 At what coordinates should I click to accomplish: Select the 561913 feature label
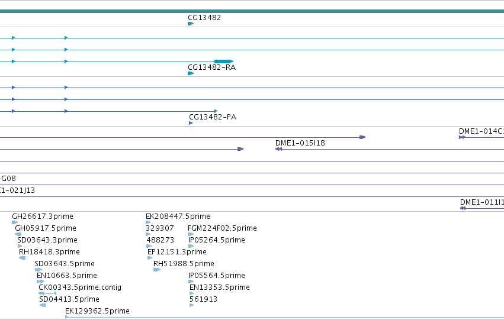pyautogui.click(x=203, y=299)
